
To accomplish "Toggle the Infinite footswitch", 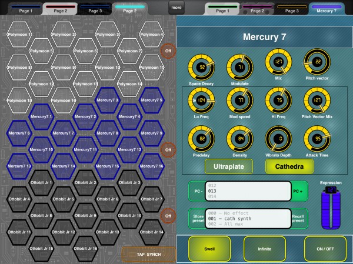I will pyautogui.click(x=265, y=249).
